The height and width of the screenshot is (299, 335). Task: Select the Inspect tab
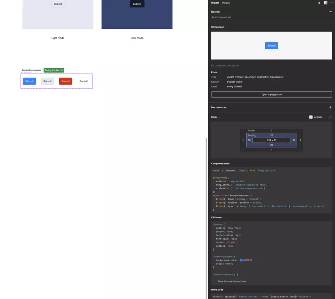(215, 3)
